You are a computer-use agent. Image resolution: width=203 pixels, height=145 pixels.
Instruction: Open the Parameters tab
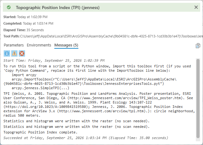click(14, 45)
